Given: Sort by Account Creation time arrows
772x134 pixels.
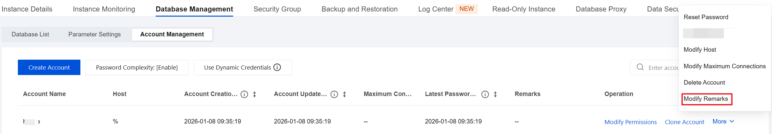Looking at the screenshot, I should tap(255, 94).
